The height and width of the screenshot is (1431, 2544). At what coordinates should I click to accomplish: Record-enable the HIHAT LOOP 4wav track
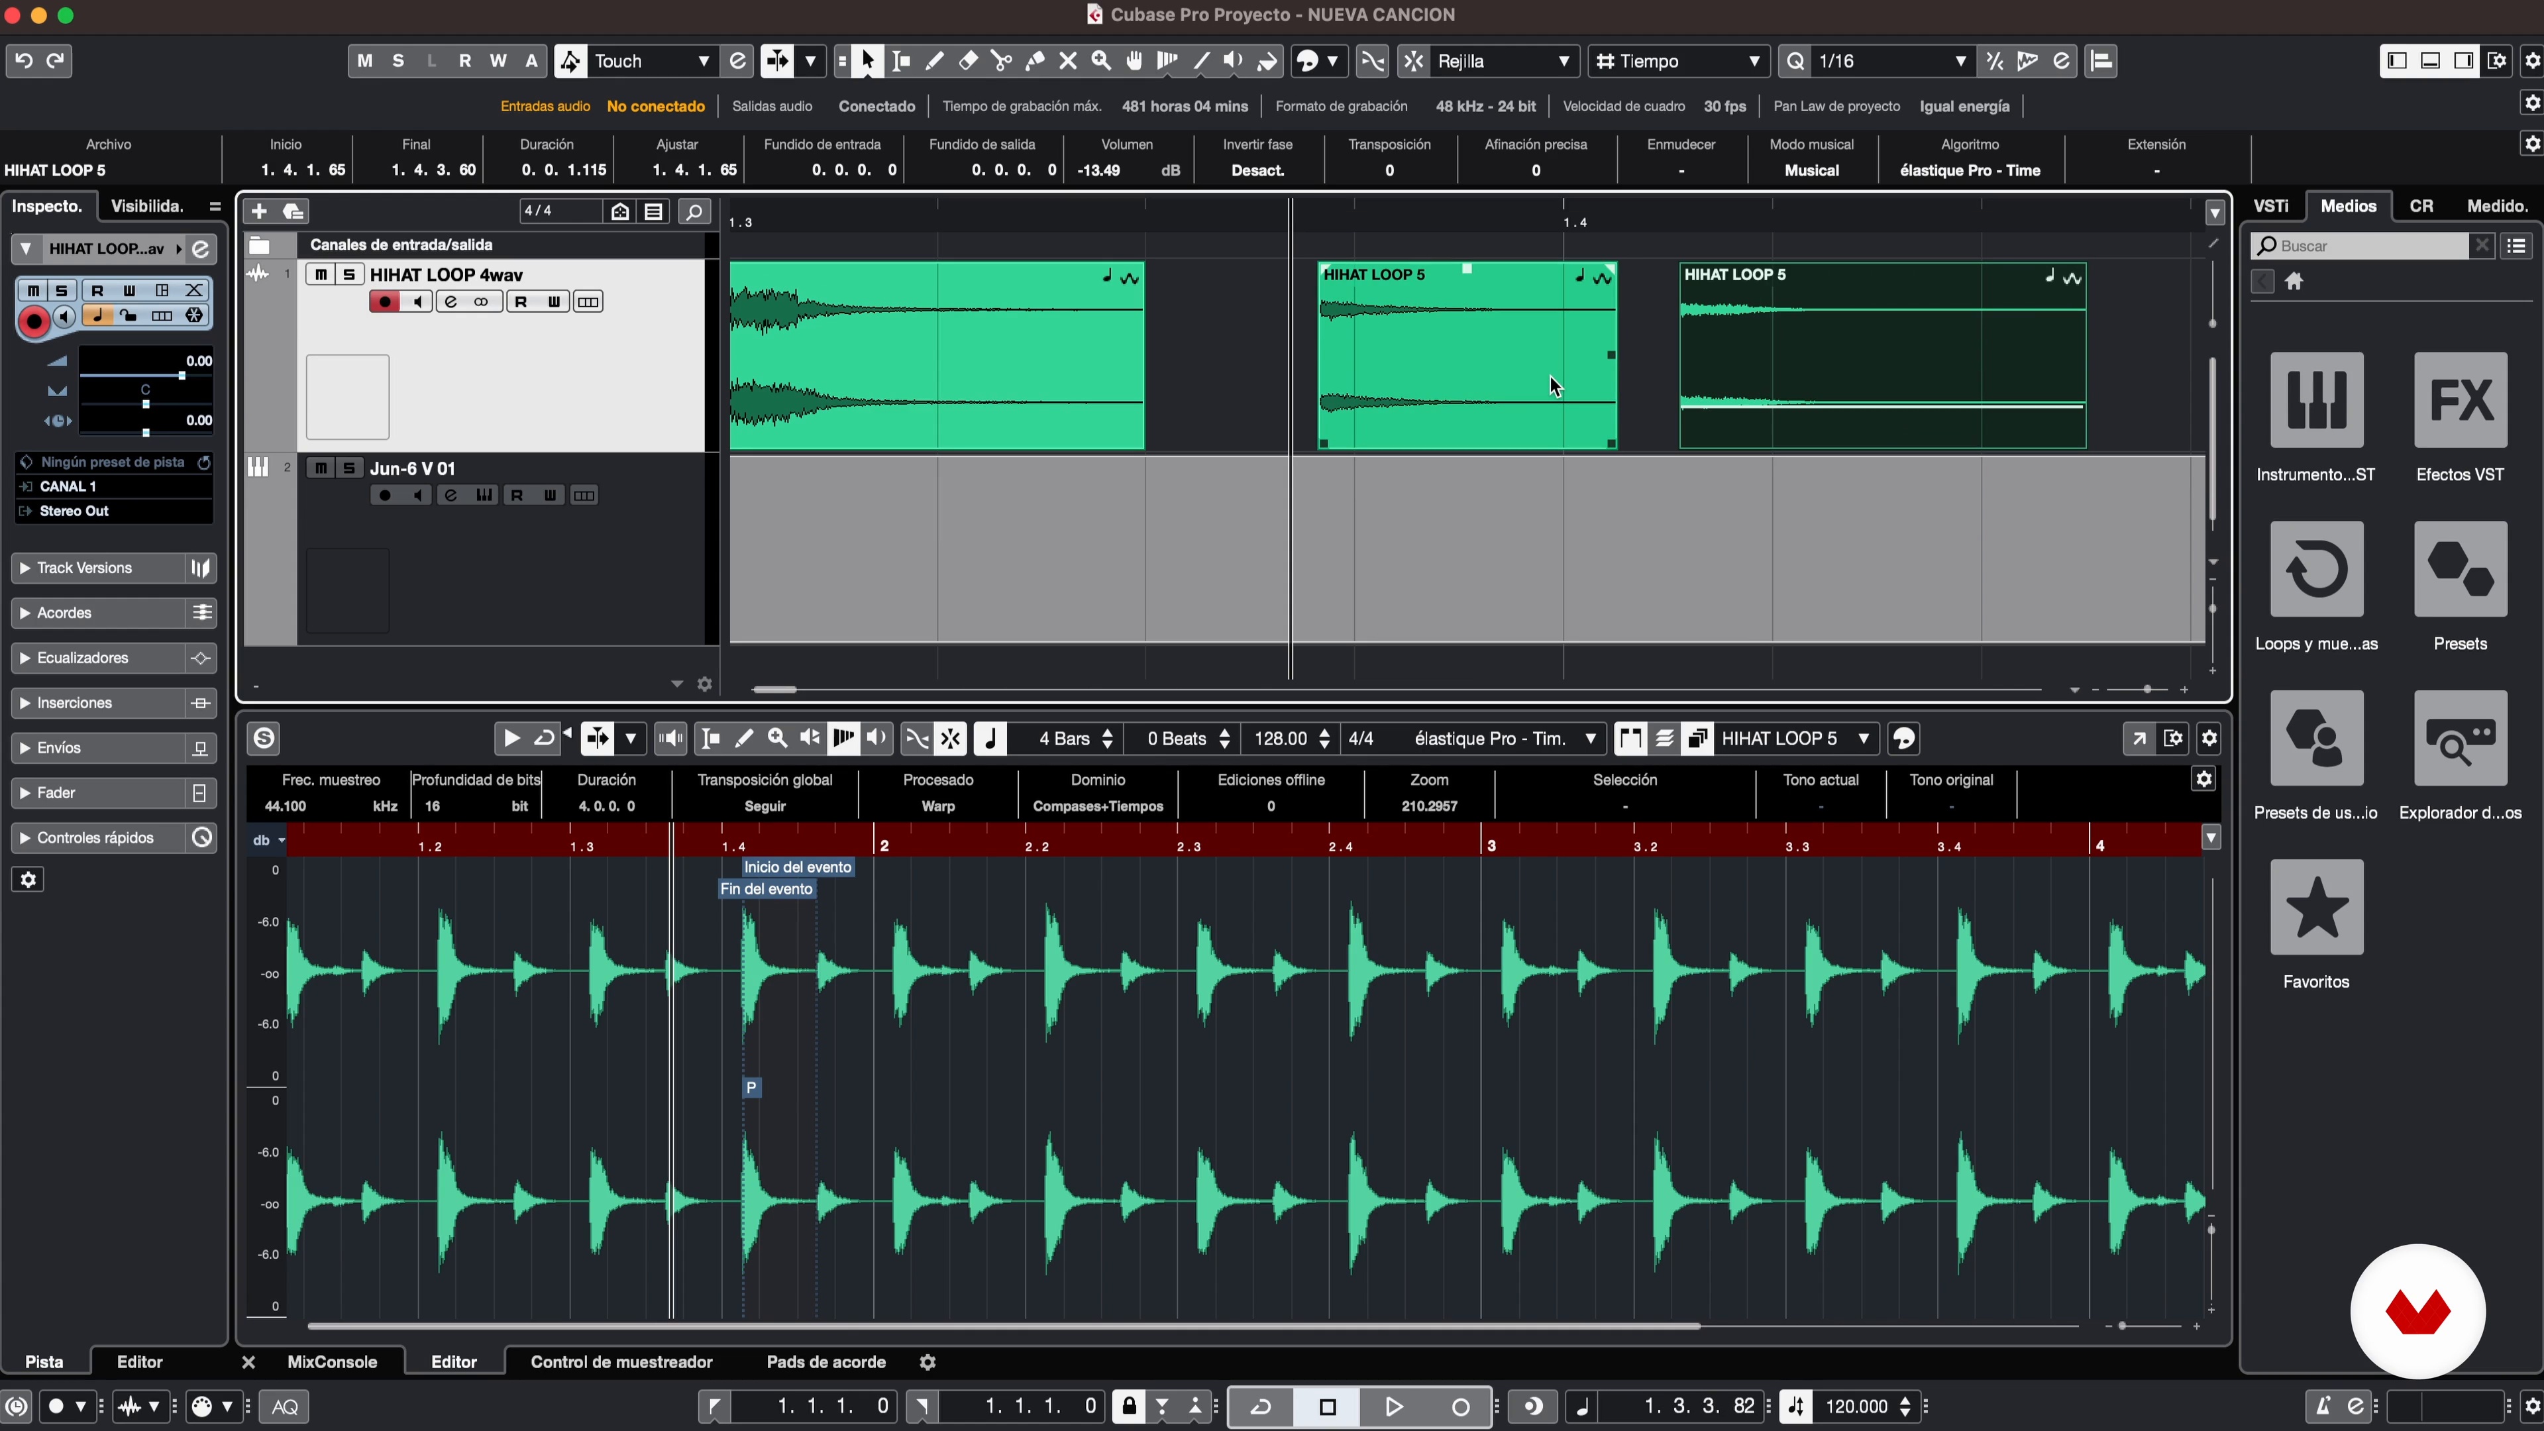[385, 302]
